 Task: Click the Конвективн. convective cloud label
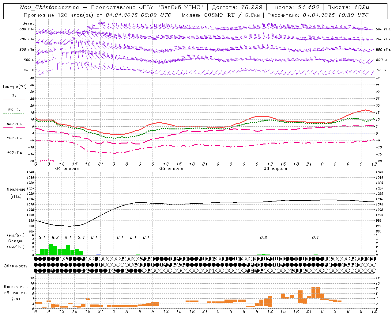tap(16, 287)
